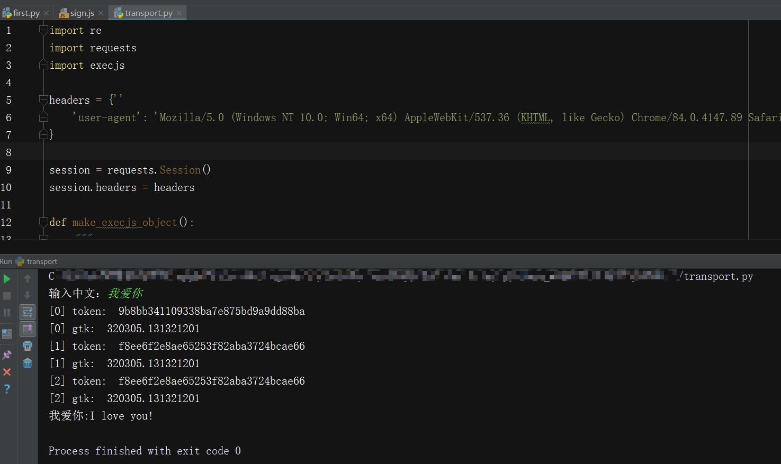Click the transport.py path link in console

tap(716, 276)
